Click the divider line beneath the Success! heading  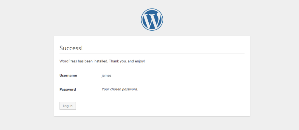click(152, 54)
